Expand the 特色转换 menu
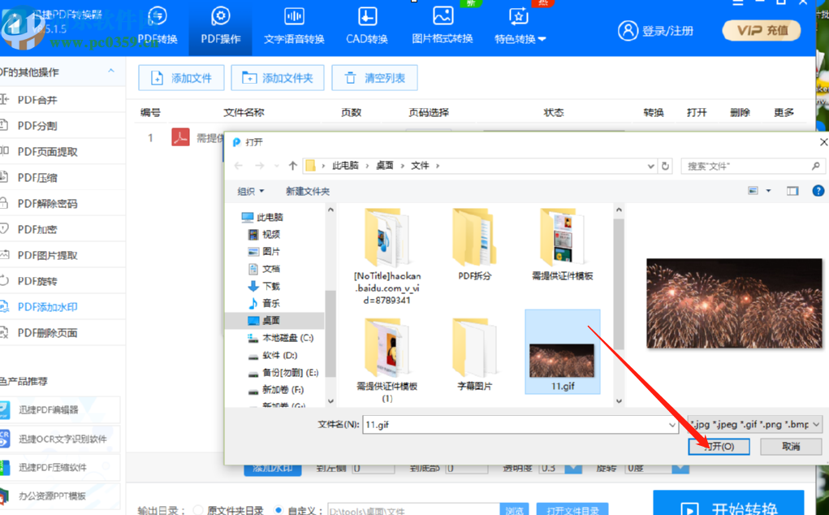This screenshot has width=829, height=515. point(520,27)
